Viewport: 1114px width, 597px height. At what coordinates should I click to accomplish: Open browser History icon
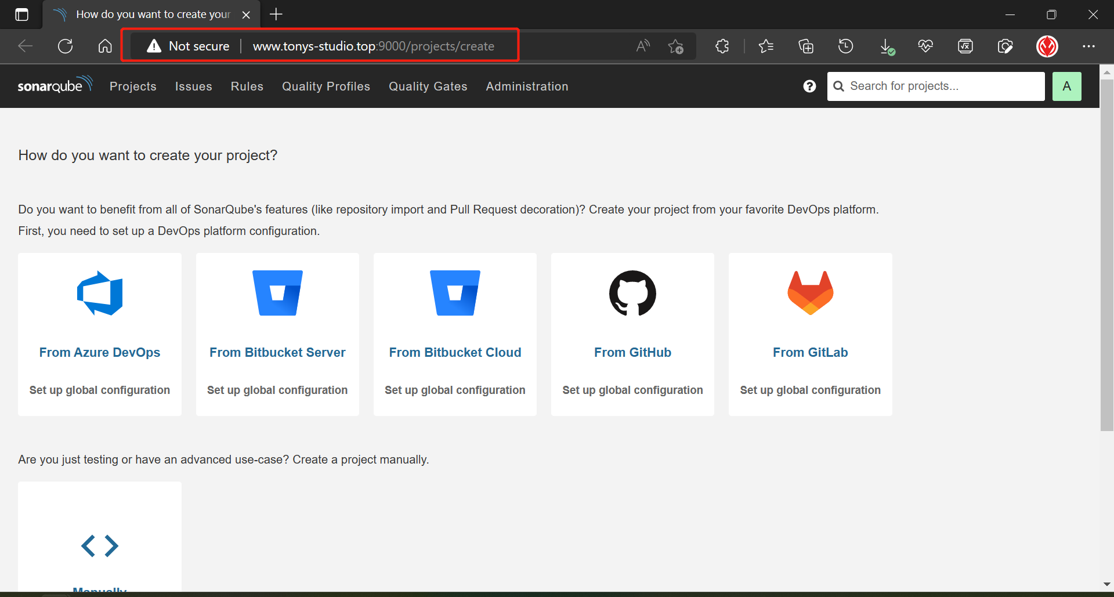[x=845, y=46]
